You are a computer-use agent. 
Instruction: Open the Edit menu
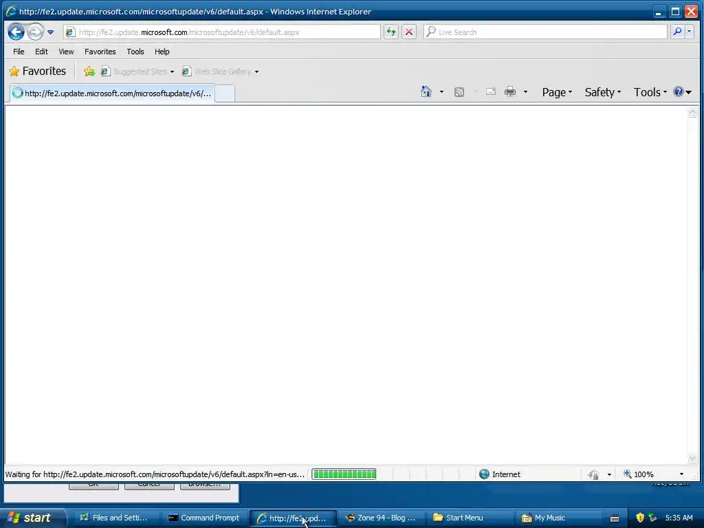click(41, 52)
